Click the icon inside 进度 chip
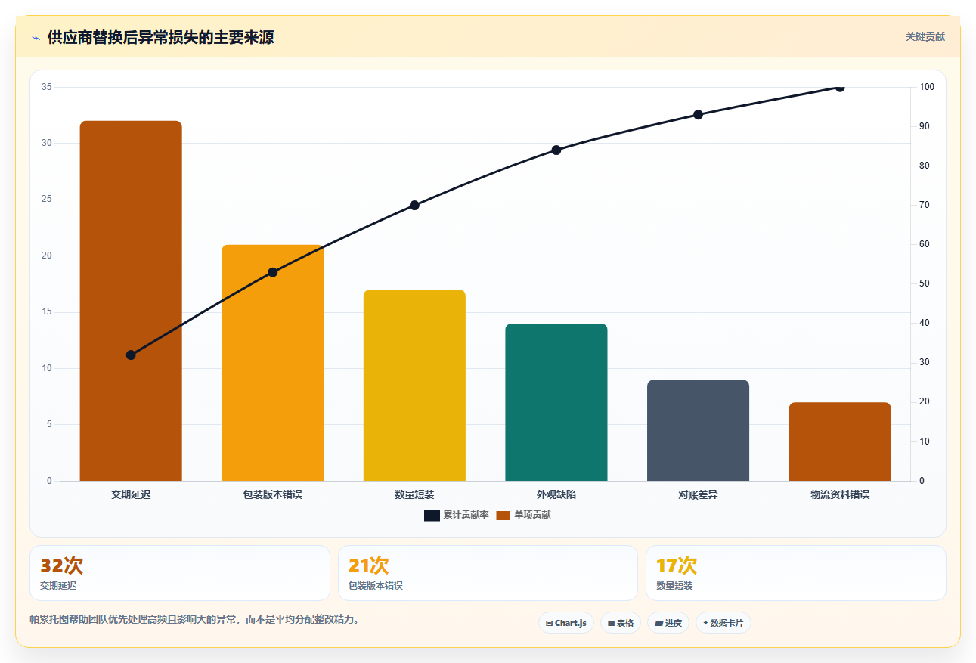 [658, 624]
